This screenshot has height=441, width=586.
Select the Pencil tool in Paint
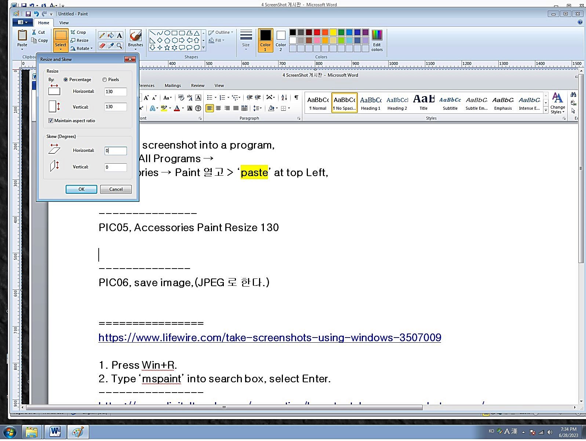pos(102,36)
